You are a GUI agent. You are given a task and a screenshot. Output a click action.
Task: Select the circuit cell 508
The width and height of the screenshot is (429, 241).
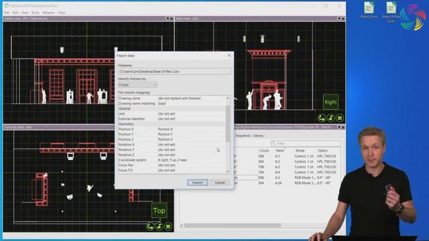pos(261,177)
